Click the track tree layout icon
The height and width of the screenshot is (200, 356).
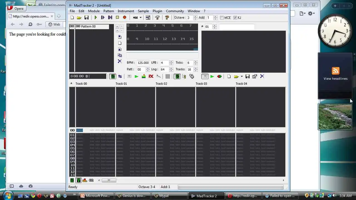(184, 76)
